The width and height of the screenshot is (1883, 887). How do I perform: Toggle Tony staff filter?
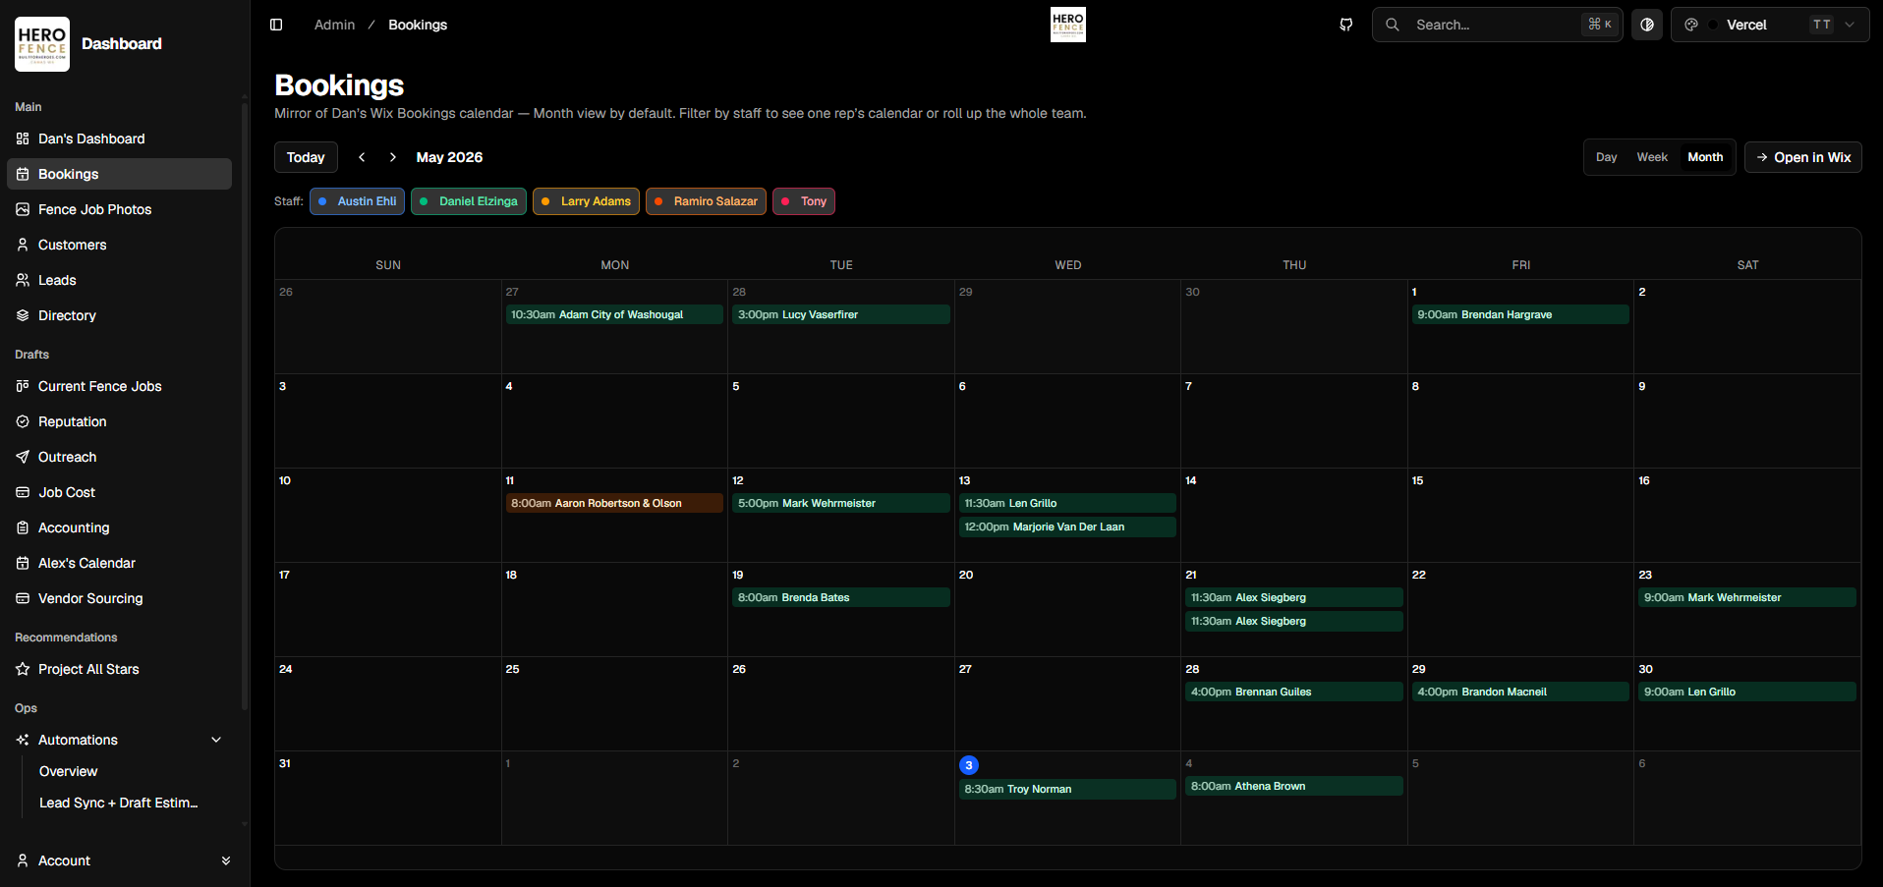(x=804, y=201)
